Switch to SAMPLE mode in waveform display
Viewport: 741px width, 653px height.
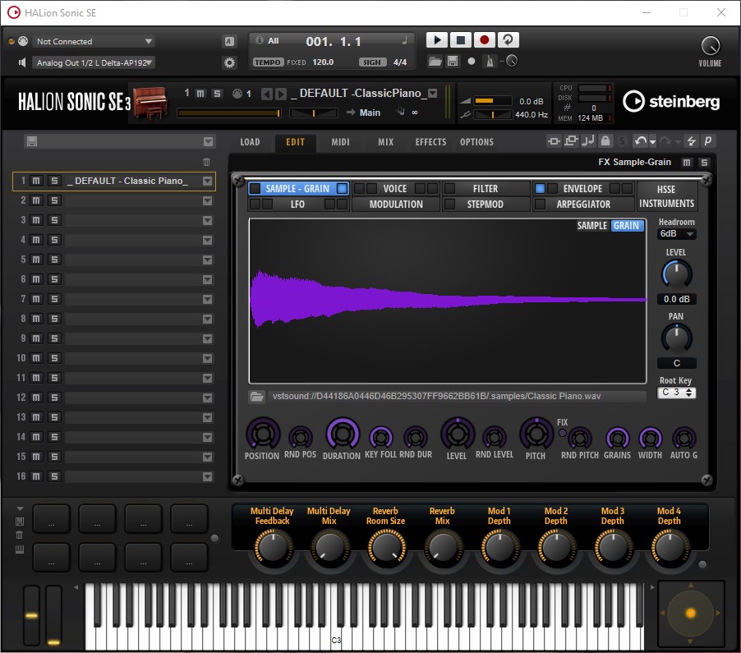click(x=591, y=226)
